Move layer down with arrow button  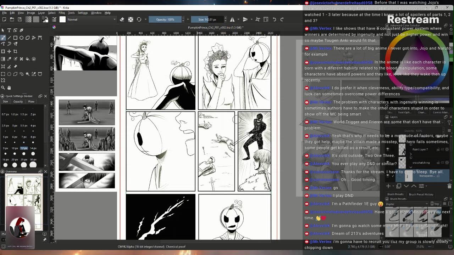[406, 186]
